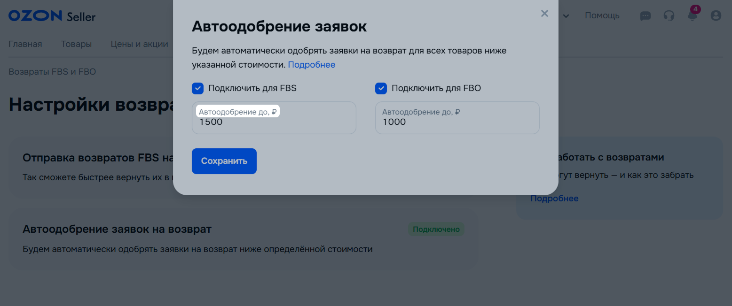The width and height of the screenshot is (732, 306).
Task: Focus the FBS auto-approval amount field
Action: tap(274, 122)
